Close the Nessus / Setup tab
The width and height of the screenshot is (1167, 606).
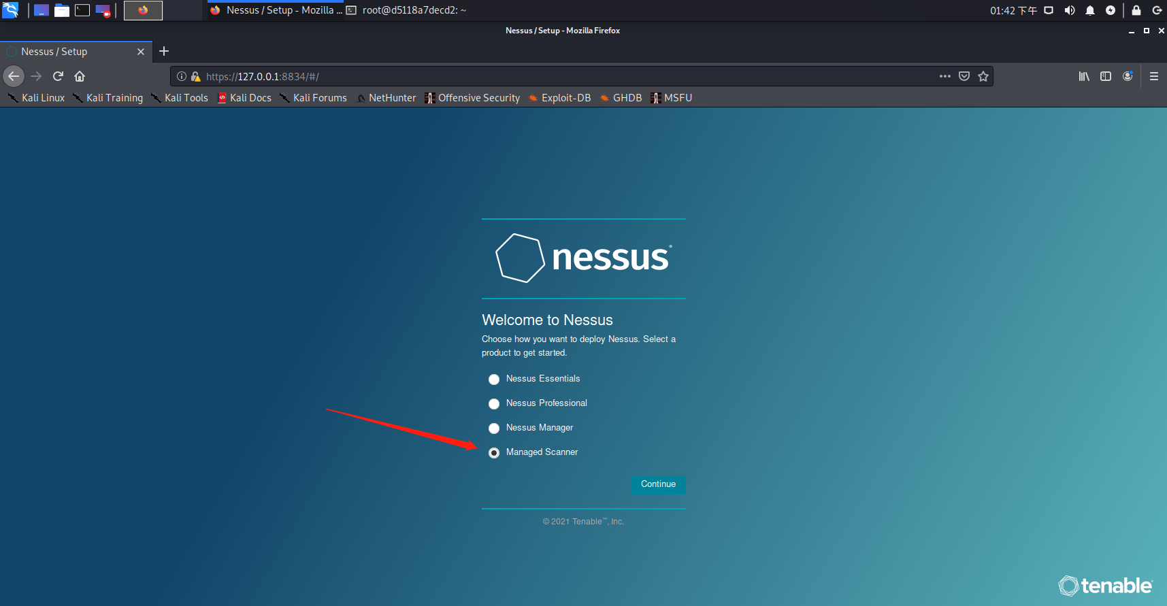tap(141, 52)
